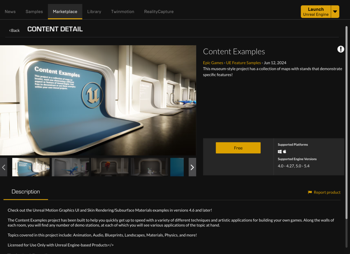The height and width of the screenshot is (254, 350).
Task: Select the thumbnail showing the blue dragon
Action: pyautogui.click(x=70, y=167)
